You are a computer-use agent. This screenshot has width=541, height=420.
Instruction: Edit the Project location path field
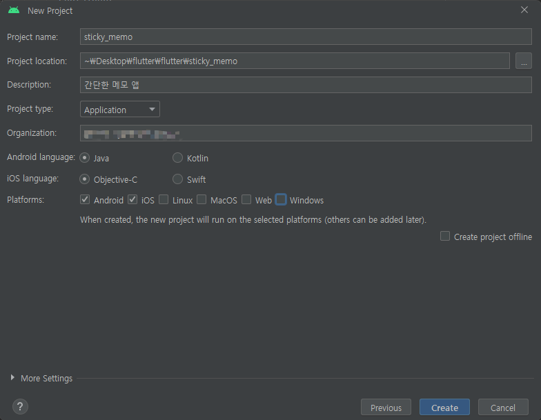pyautogui.click(x=295, y=61)
